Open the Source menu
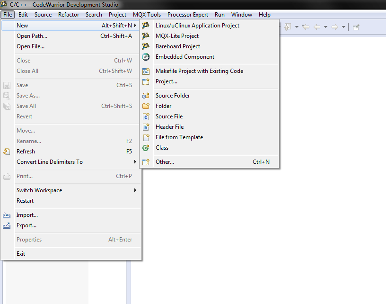Screen dimensions: 386x304 (x=43, y=15)
